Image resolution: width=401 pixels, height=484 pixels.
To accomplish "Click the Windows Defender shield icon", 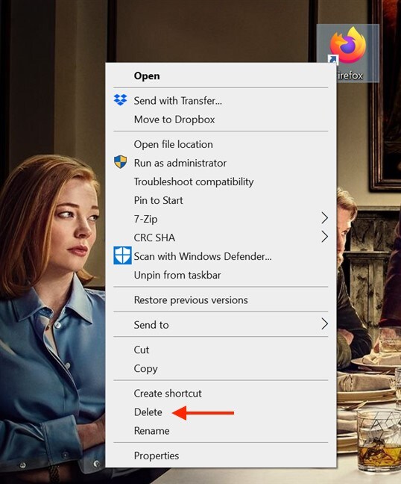I will 122,255.
